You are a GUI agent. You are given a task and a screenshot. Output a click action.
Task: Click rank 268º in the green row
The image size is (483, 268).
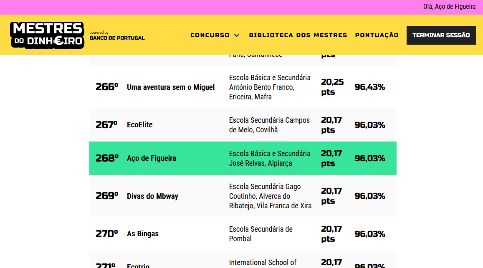[x=107, y=158]
